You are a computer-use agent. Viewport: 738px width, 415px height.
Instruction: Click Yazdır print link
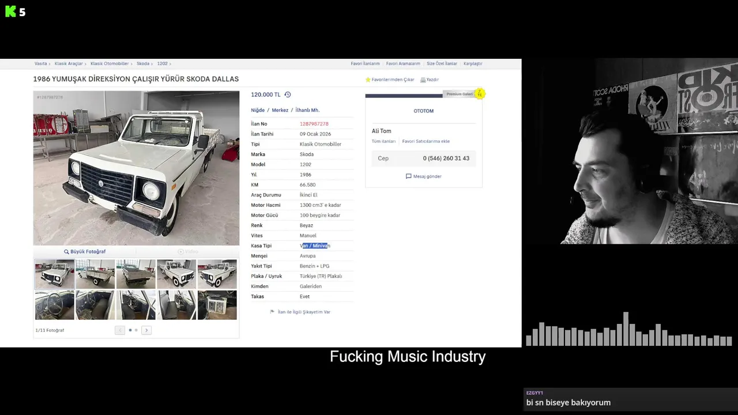click(432, 80)
